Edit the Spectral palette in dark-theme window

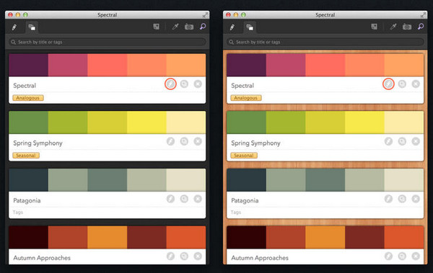click(x=170, y=84)
